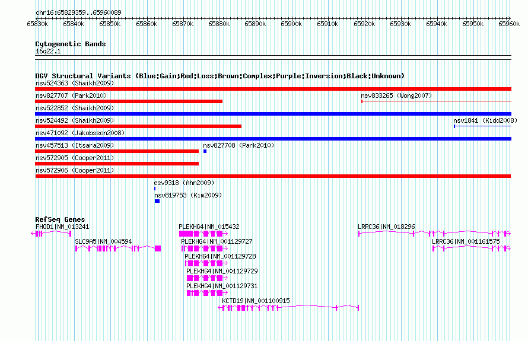Click the nsv833265 (Wong2007) thin red variant
This screenshot has height=341, width=528.
pyautogui.click(x=436, y=101)
